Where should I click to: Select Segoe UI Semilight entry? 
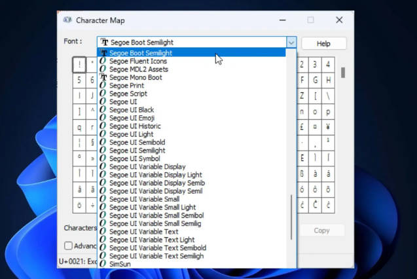[x=192, y=151]
